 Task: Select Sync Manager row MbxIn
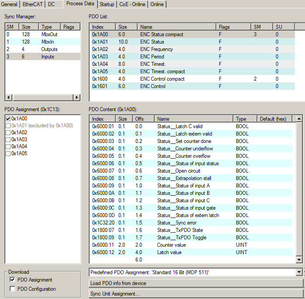pos(43,42)
